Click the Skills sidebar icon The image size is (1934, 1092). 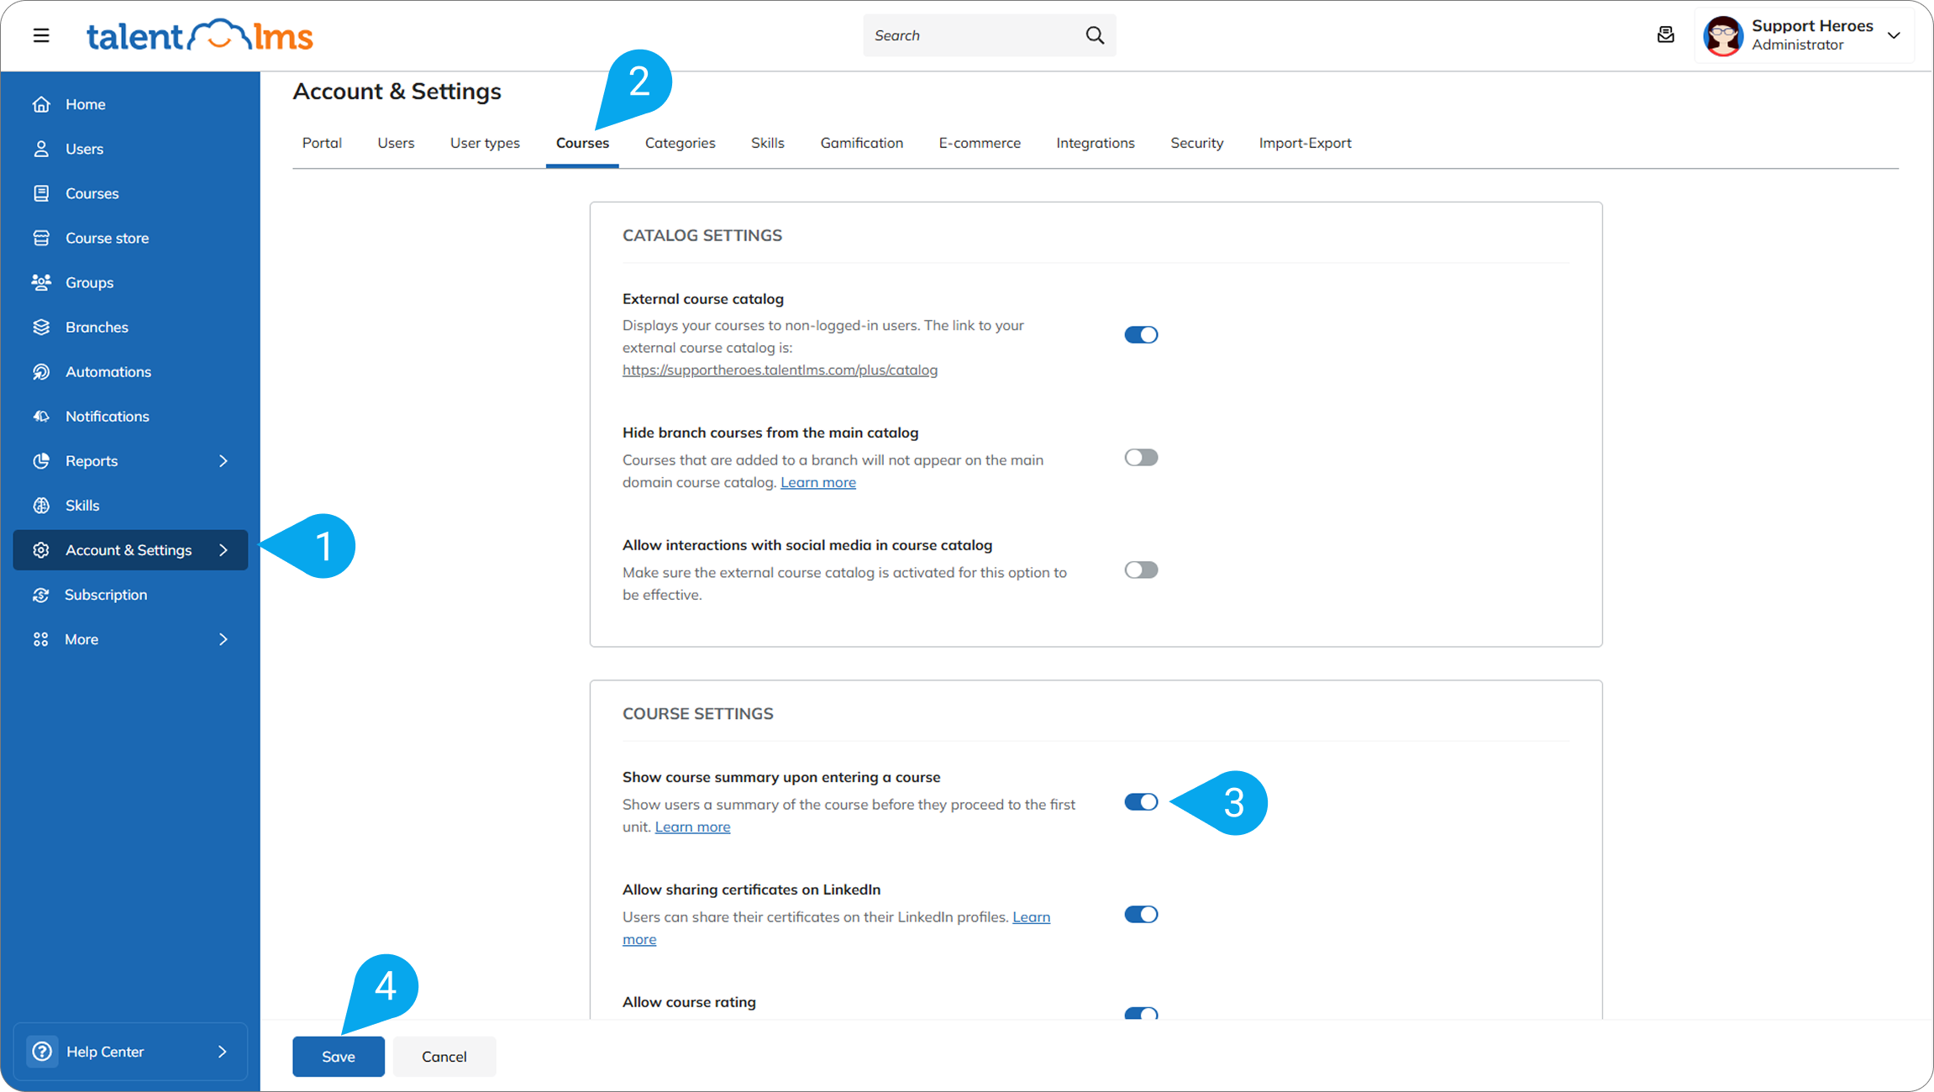coord(41,505)
